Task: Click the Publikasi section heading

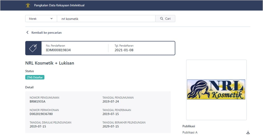Action: click(189, 126)
